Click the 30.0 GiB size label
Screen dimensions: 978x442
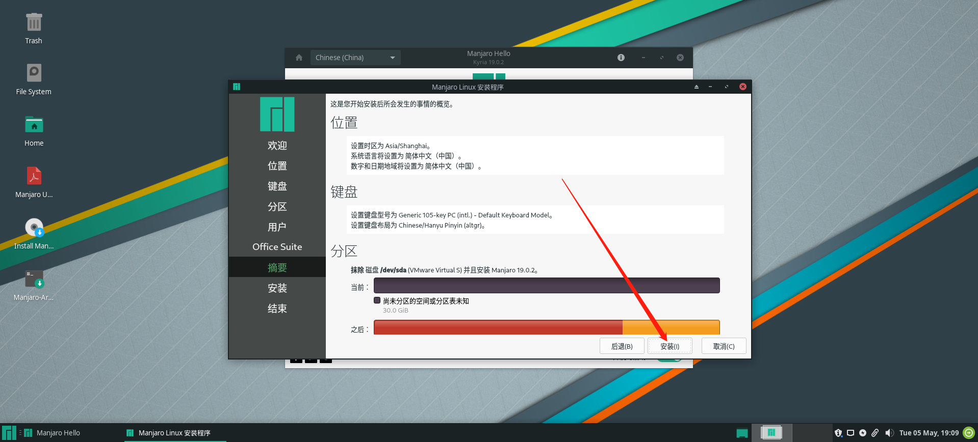click(x=396, y=311)
